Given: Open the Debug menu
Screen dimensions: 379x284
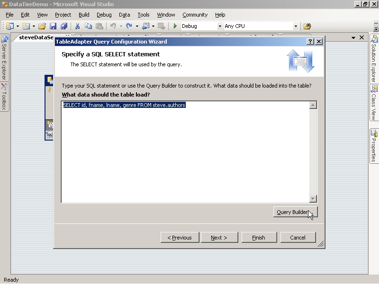Looking at the screenshot, I should click(x=104, y=15).
